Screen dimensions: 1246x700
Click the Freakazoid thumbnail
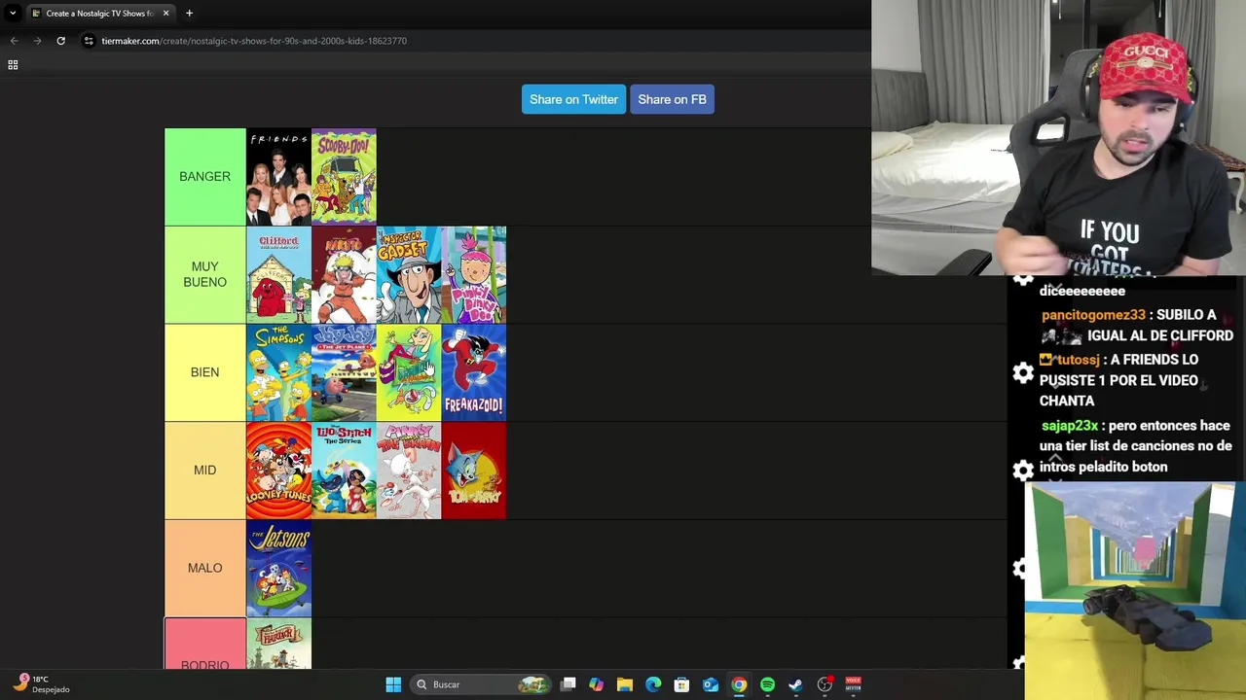pyautogui.click(x=474, y=373)
